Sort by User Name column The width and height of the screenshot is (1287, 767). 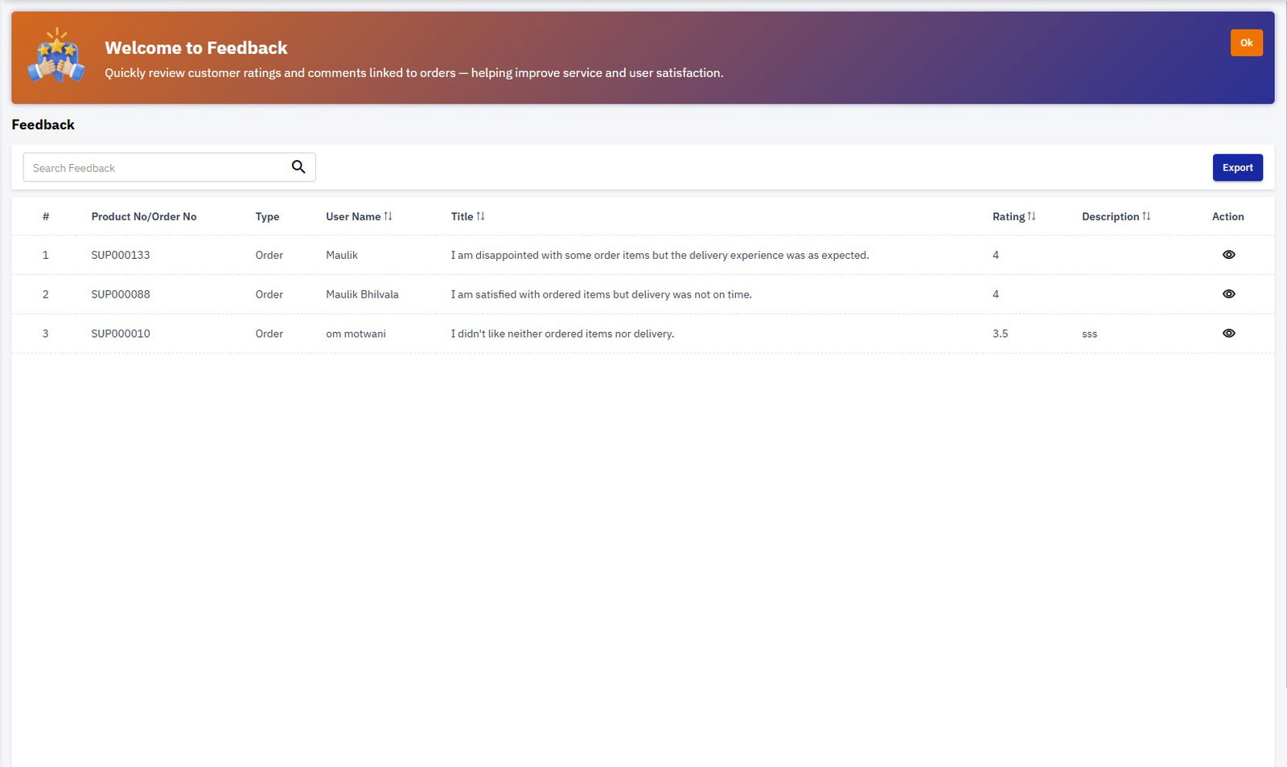(x=359, y=216)
